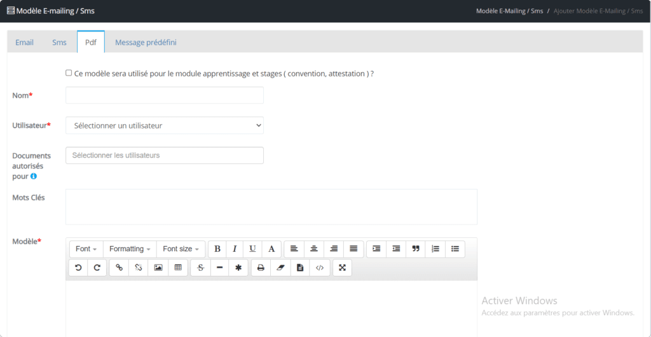The width and height of the screenshot is (651, 337).
Task: Insert a blockquote
Action: 416,249
